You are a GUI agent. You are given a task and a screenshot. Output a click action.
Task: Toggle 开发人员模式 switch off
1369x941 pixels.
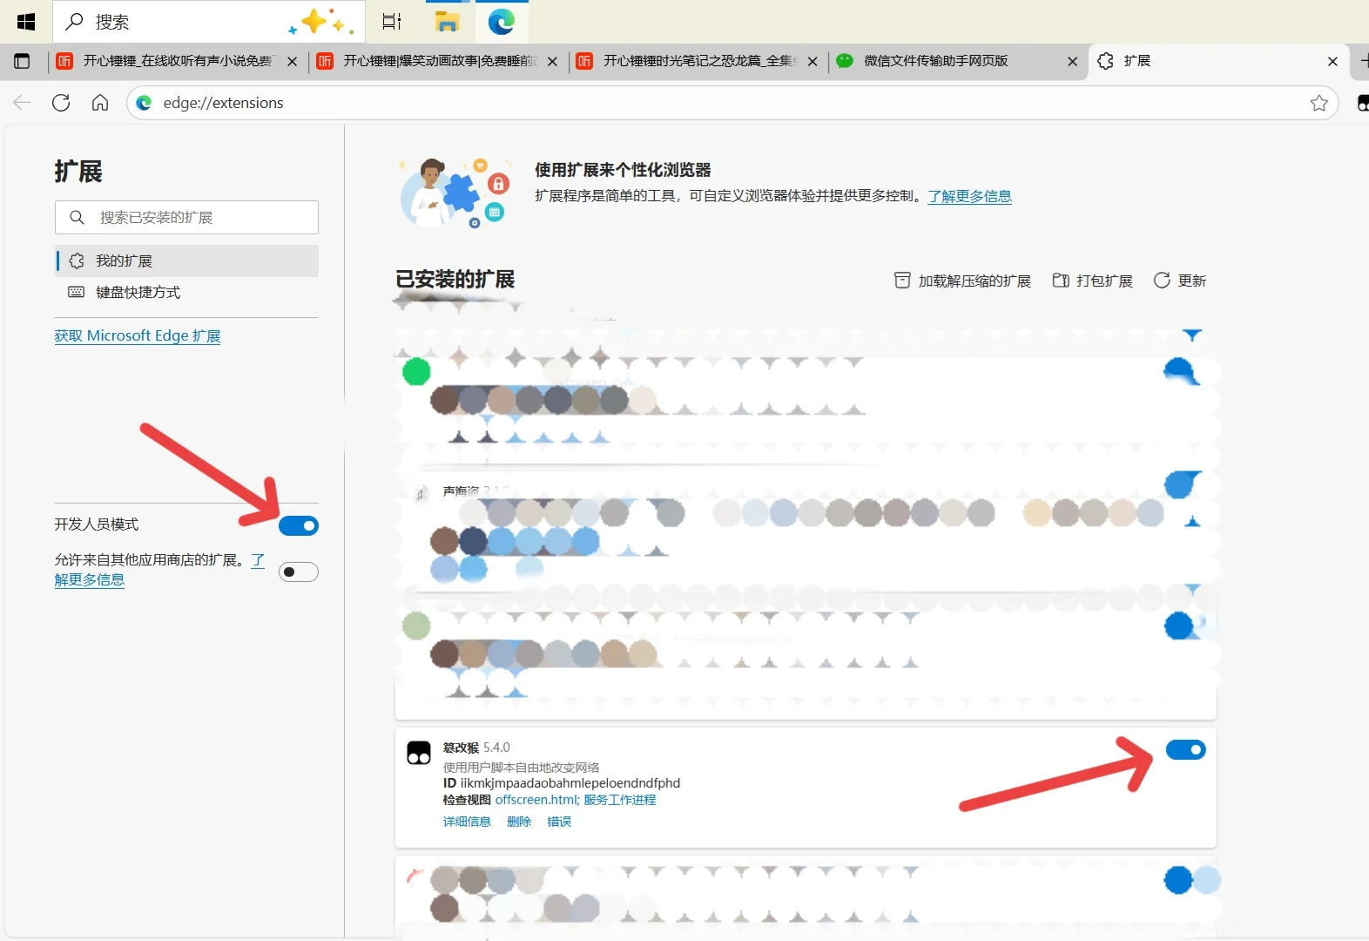(299, 525)
